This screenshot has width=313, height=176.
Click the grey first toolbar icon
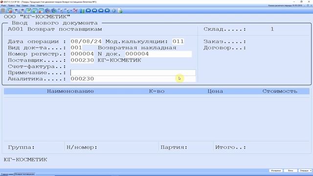pos(3,11)
